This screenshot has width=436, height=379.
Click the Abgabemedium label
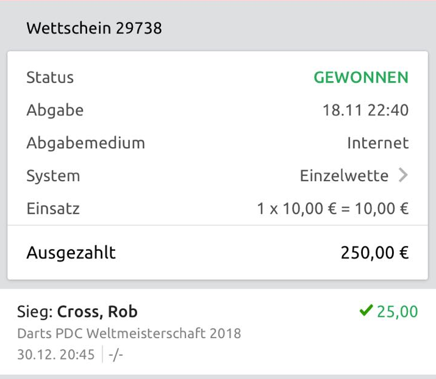pyautogui.click(x=85, y=143)
